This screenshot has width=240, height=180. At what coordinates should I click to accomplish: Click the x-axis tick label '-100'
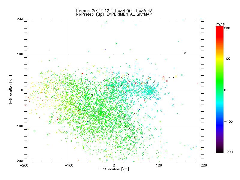69,165
